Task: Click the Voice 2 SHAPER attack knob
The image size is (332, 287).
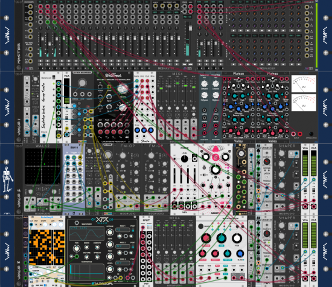Action: 281,153
